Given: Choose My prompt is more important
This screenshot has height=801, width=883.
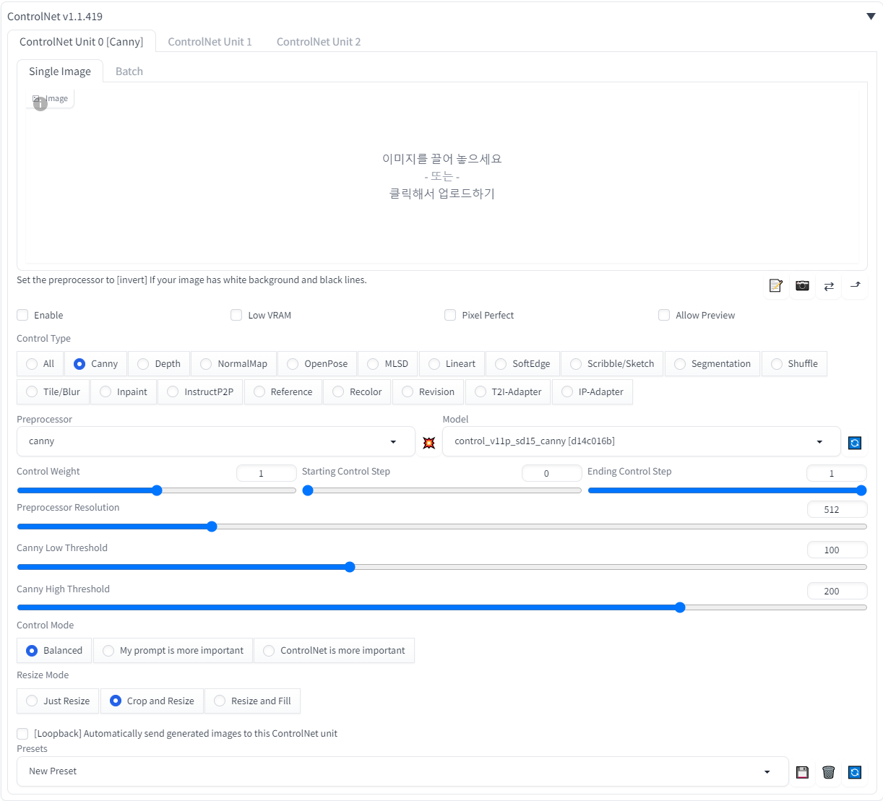Looking at the screenshot, I should coord(173,651).
